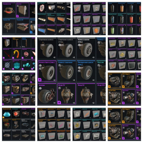Select the Доплер radar item
This screenshot has height=143, width=143.
tap(23, 10)
